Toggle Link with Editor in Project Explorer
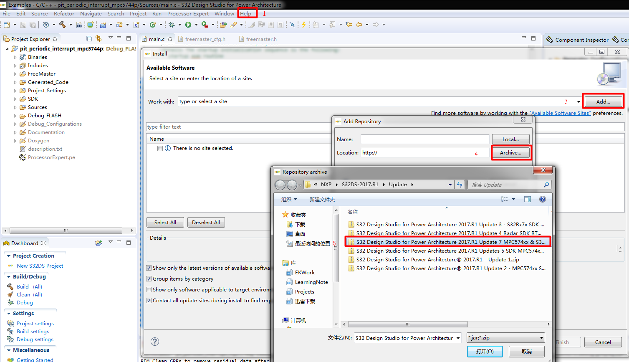629x362 pixels. coord(99,38)
